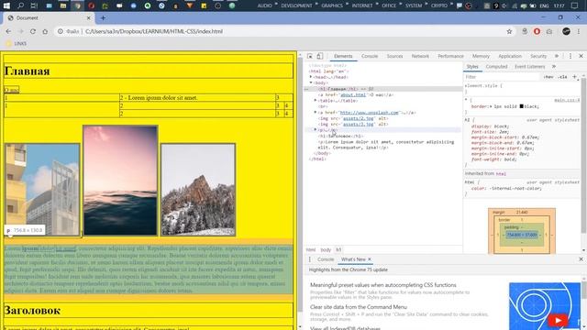Image resolution: width=587 pixels, height=330 pixels.
Task: Open the LINKS bookmarks folder
Action: tap(17, 43)
